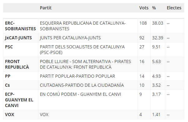Screen dimensions: 188x122
Task: Click the PARTIT POPULAR-PARTIDO POPULAR name
Action: (77, 76)
